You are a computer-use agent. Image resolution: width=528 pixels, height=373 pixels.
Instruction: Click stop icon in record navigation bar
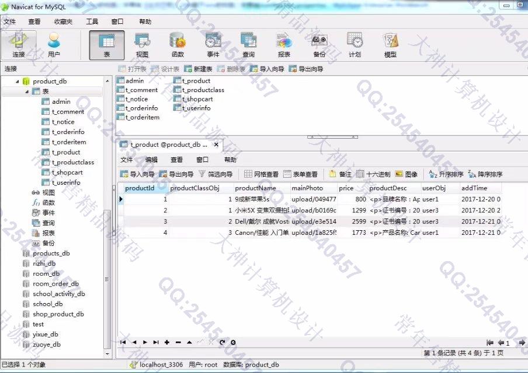(x=233, y=343)
